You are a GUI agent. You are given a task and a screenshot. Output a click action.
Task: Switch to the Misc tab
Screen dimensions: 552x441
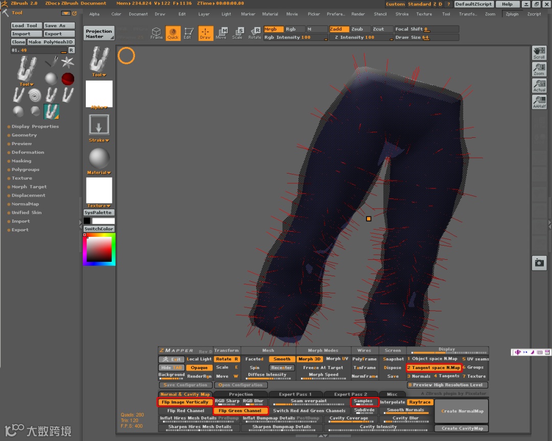pos(392,394)
